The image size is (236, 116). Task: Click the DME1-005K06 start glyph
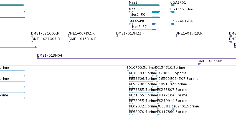tap(199, 64)
